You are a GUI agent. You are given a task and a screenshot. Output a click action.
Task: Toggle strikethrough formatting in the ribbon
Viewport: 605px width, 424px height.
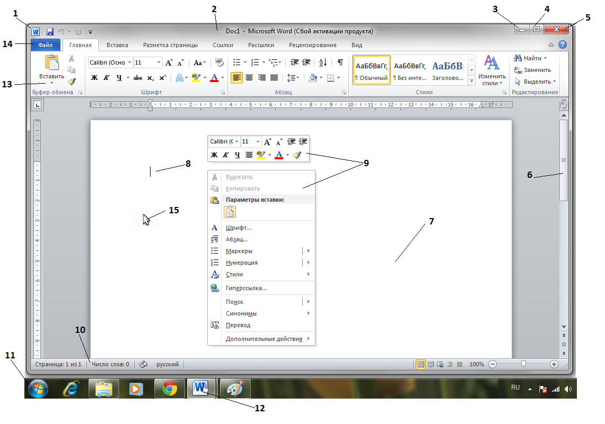pyautogui.click(x=138, y=78)
